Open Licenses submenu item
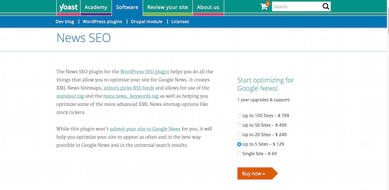Viewport: 389px width, 190px height. 180,22
